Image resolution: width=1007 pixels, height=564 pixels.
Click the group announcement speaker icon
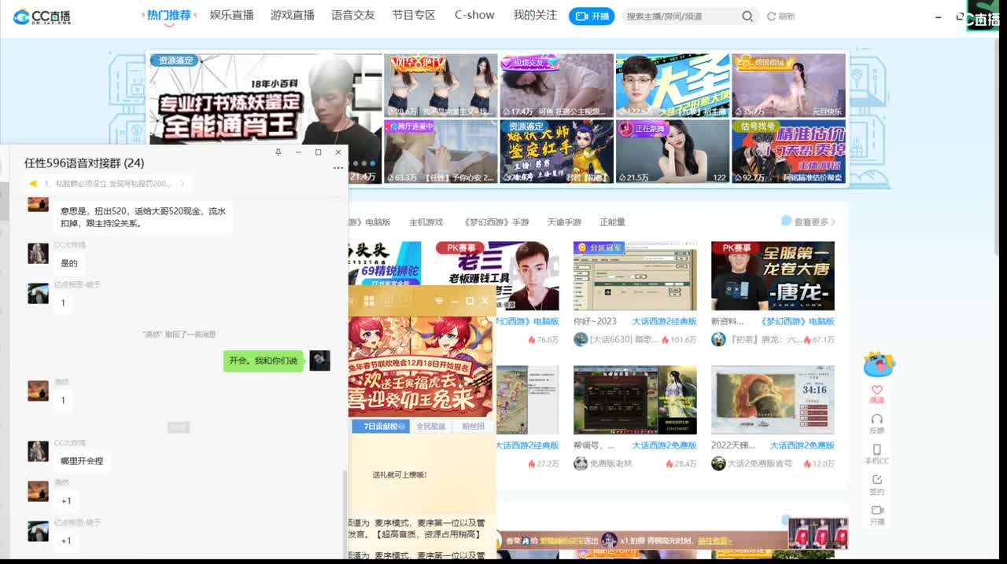point(34,184)
